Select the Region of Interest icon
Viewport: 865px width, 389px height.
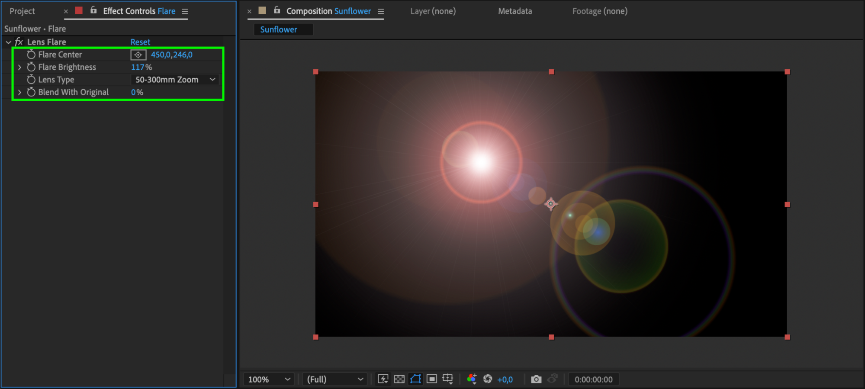431,379
